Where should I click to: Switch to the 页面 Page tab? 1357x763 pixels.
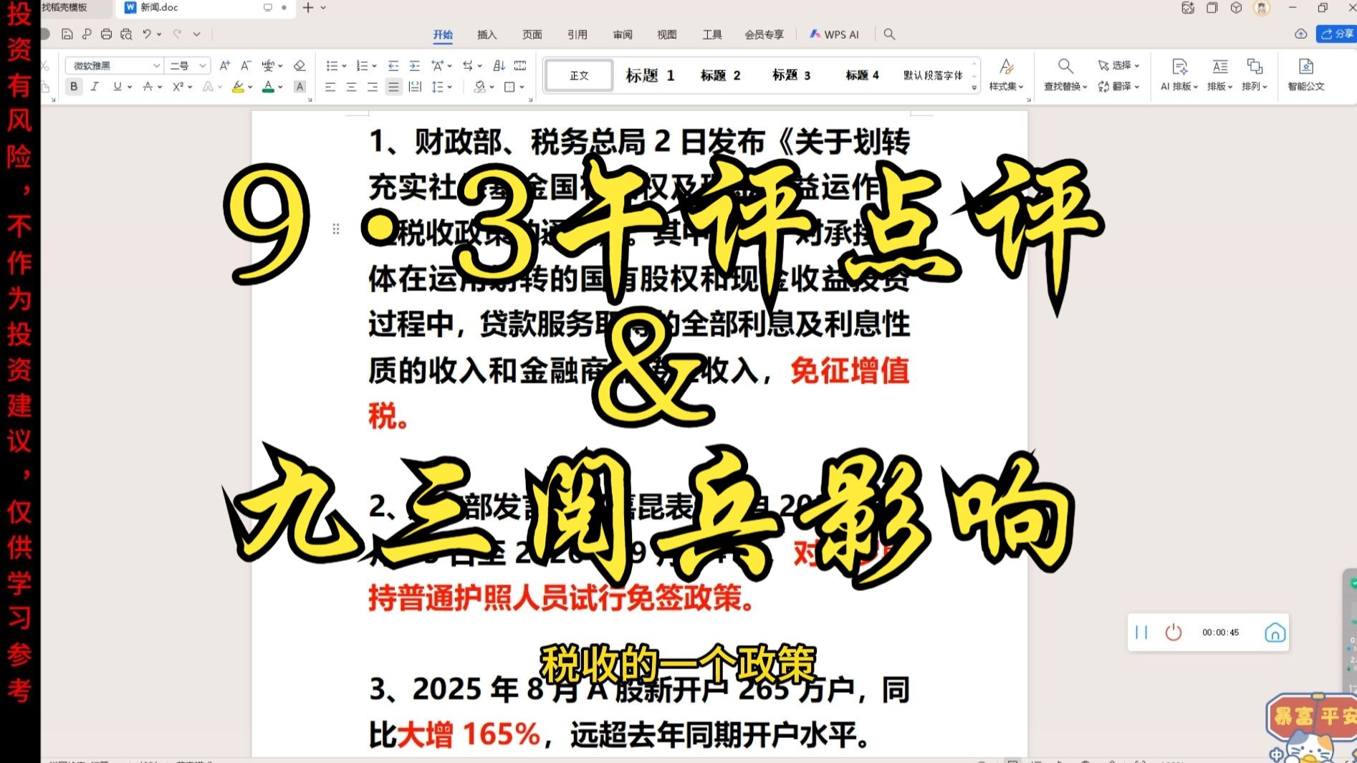532,34
